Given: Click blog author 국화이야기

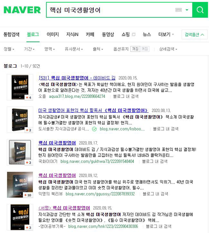Looking at the screenshot, I should [48, 161].
